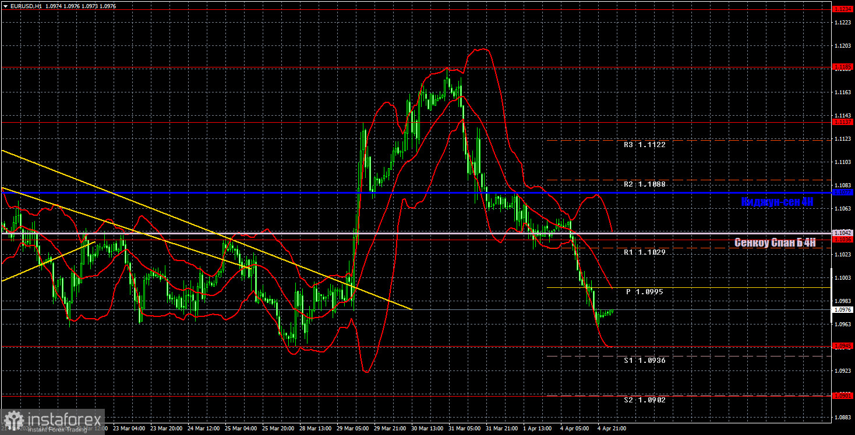Click the 23 Mar 04:00 time label
This screenshot has height=435, width=855.
pyautogui.click(x=130, y=429)
